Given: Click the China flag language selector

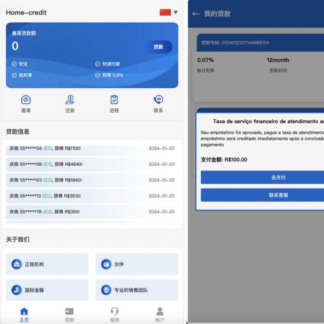Looking at the screenshot, I should 165,12.
